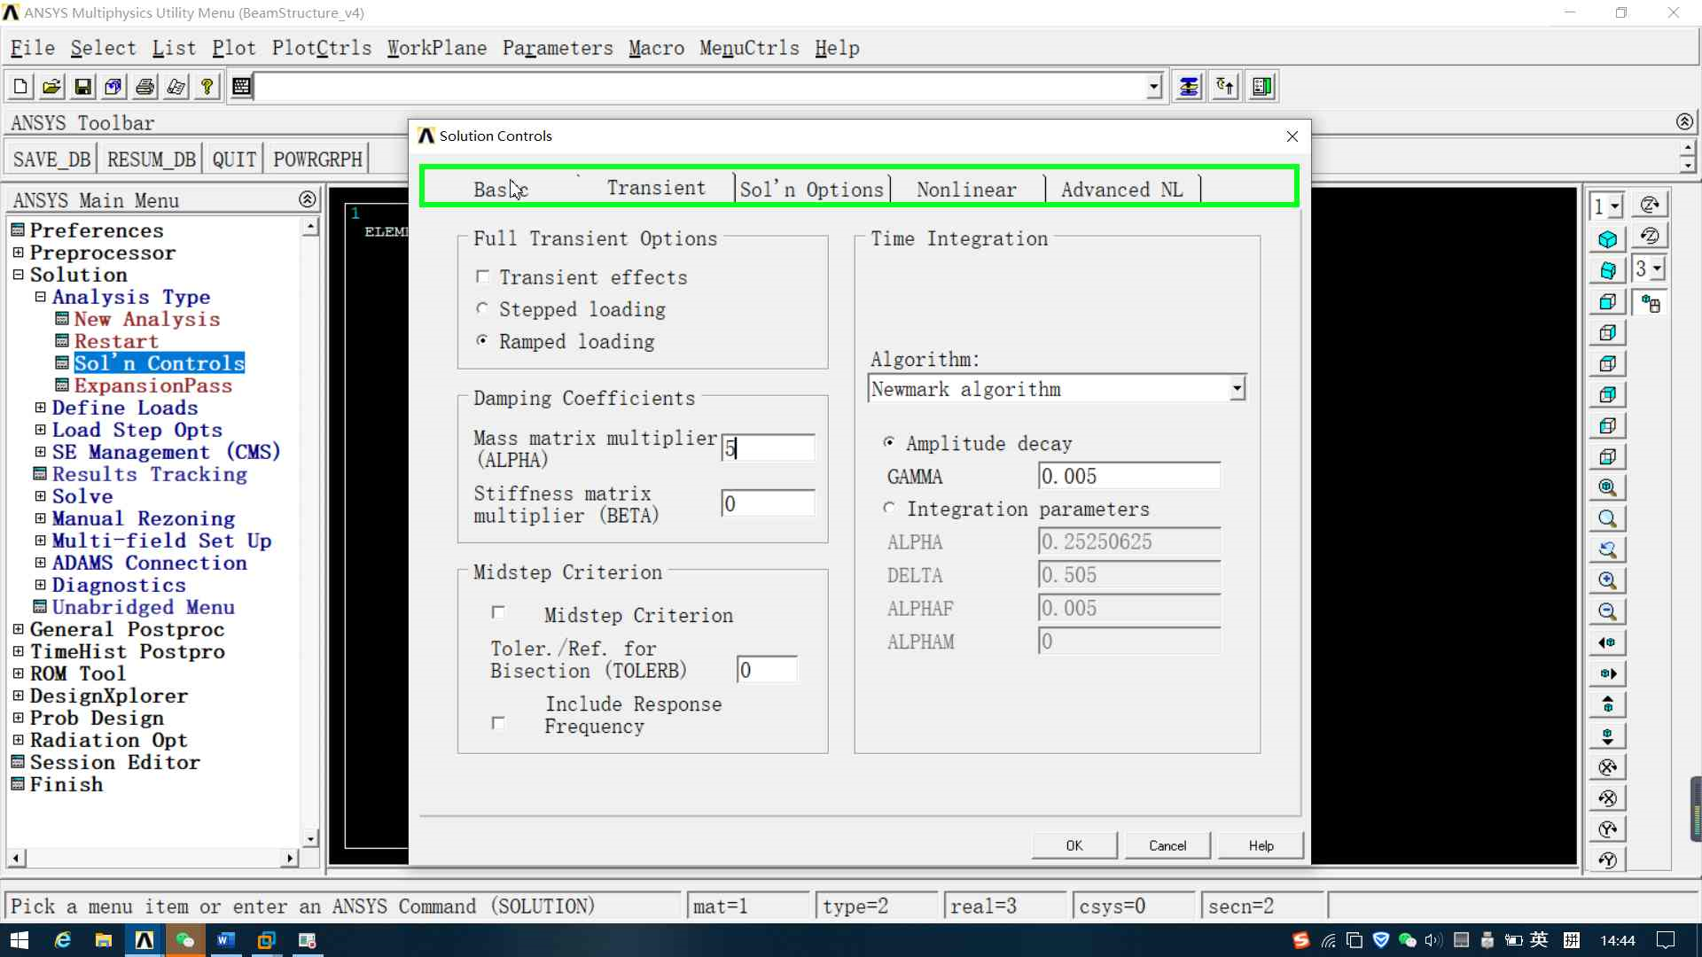Click the fit view magnifier icon
1702x957 pixels.
tap(1607, 487)
